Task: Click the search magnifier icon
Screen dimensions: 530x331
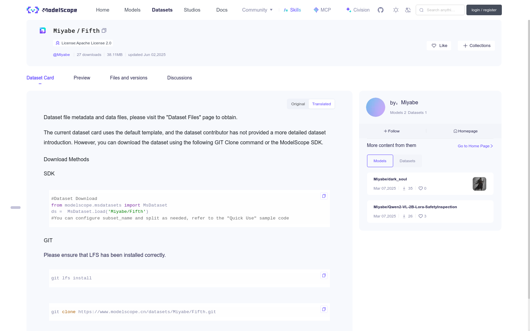Action: 421,10
